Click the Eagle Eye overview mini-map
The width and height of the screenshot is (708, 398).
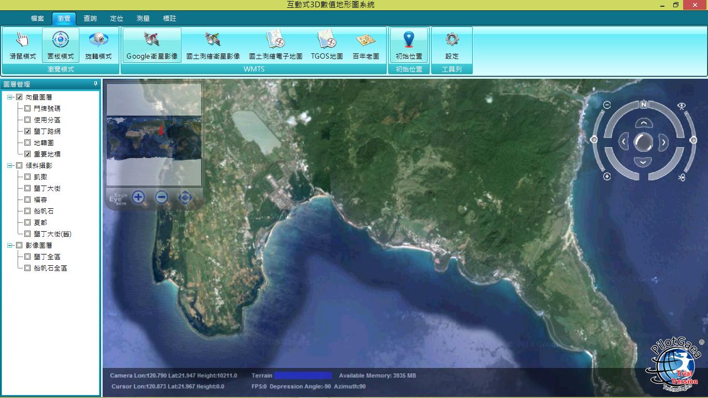pos(153,135)
